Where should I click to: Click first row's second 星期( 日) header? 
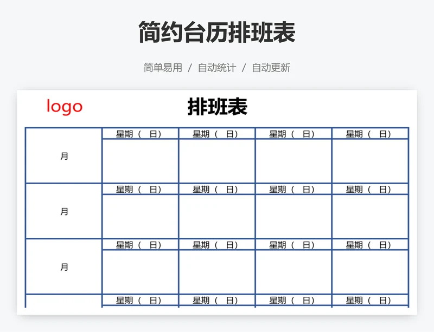[x=217, y=134]
